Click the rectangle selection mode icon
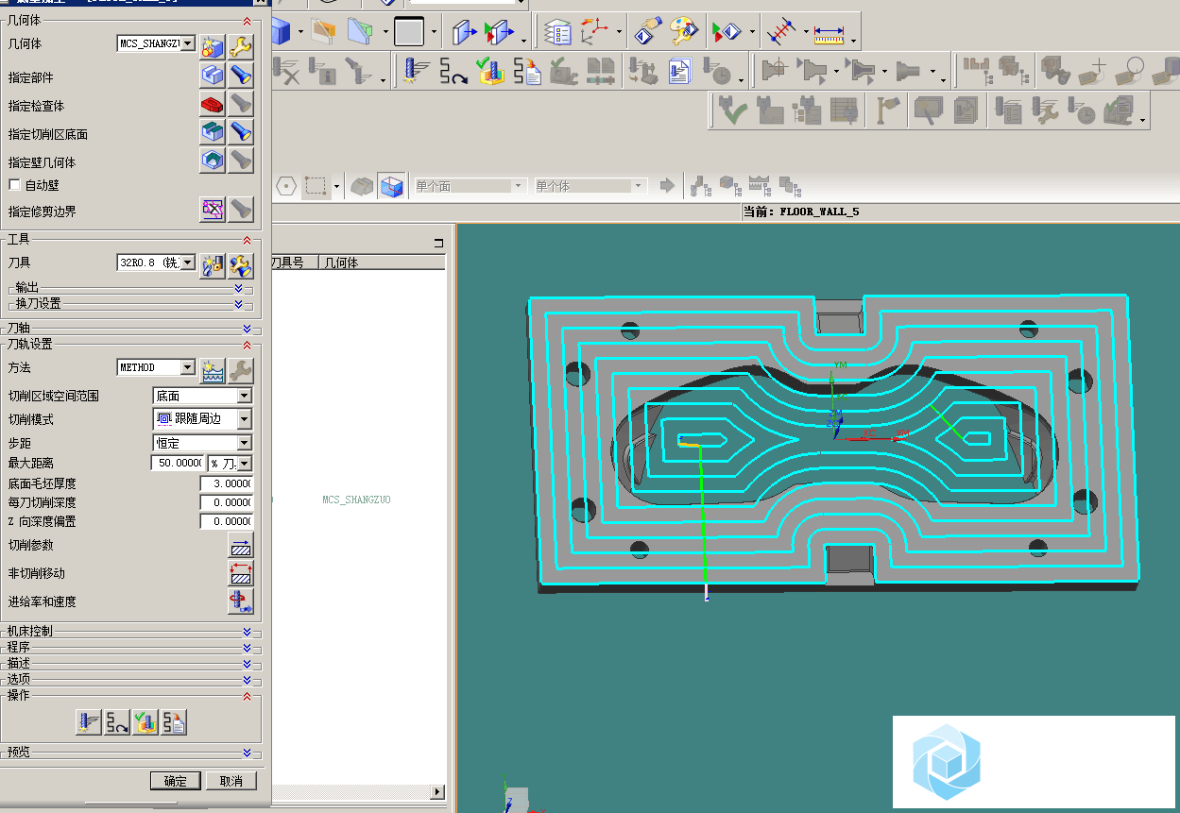The height and width of the screenshot is (813, 1180). (316, 186)
